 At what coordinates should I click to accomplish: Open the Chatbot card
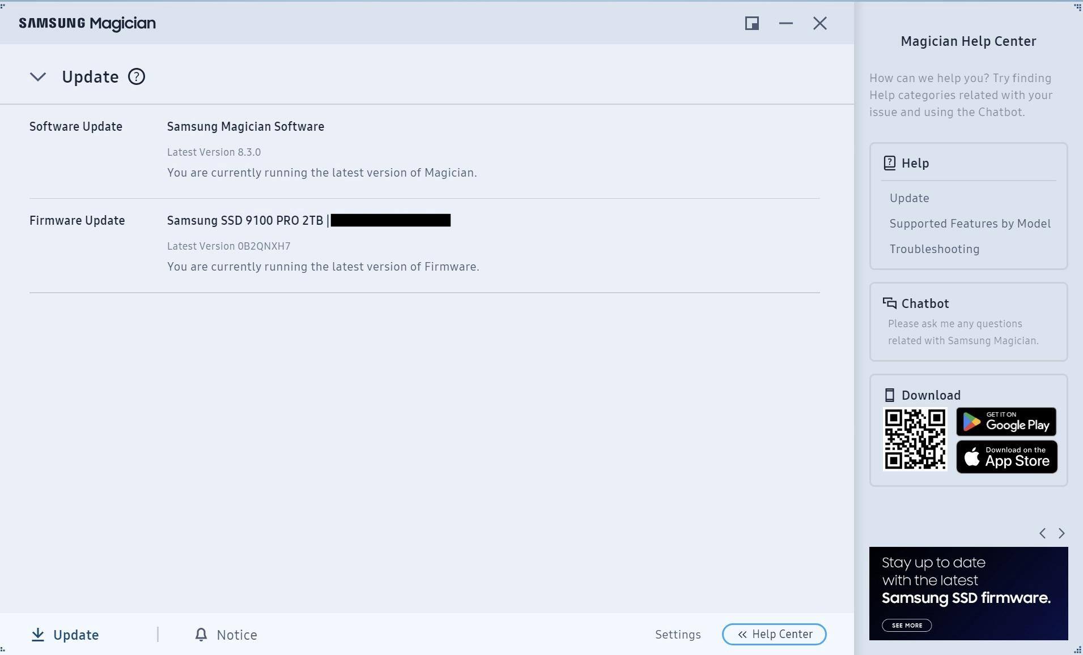point(968,322)
